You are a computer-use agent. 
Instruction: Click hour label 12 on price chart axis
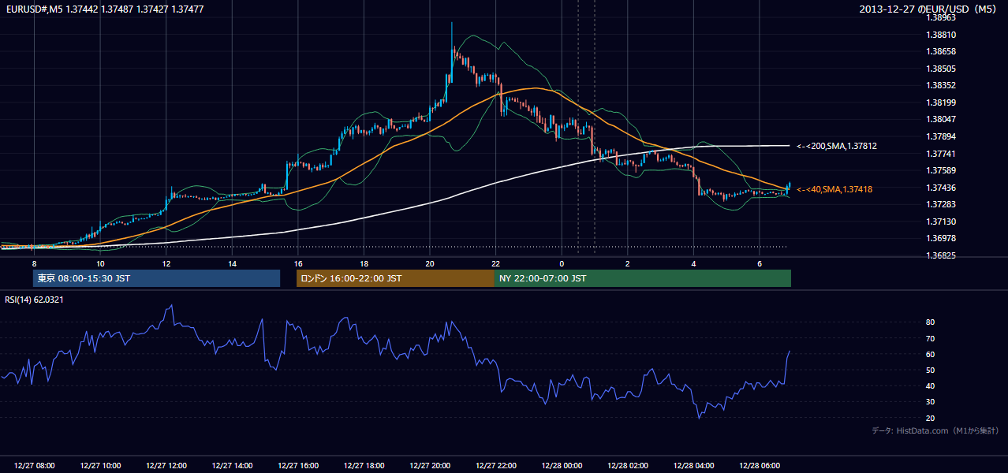(166, 263)
